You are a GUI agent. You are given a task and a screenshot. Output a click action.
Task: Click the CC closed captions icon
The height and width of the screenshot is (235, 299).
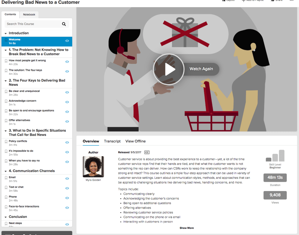pyautogui.click(x=147, y=152)
